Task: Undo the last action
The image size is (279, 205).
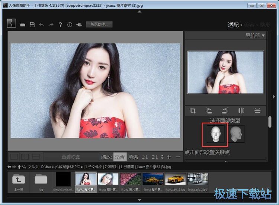Action: pos(41,24)
